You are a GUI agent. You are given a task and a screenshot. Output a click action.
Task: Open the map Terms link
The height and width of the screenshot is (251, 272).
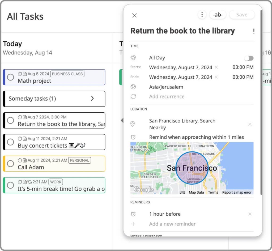(x=213, y=192)
